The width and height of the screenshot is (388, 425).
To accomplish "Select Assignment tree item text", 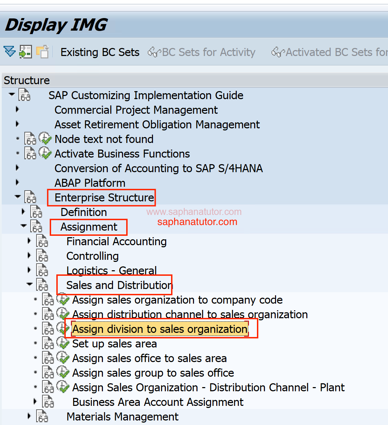I will (x=89, y=227).
